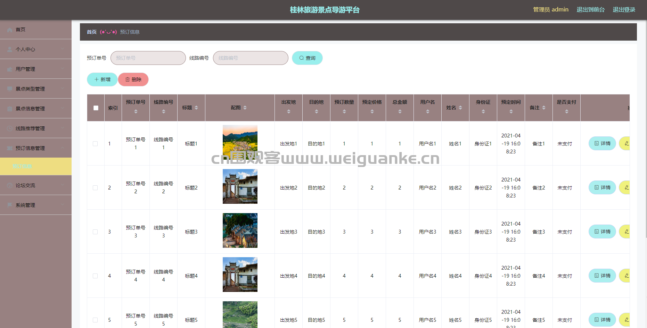
Task: Click the 退出到前台 link in top bar
Action: click(590, 10)
